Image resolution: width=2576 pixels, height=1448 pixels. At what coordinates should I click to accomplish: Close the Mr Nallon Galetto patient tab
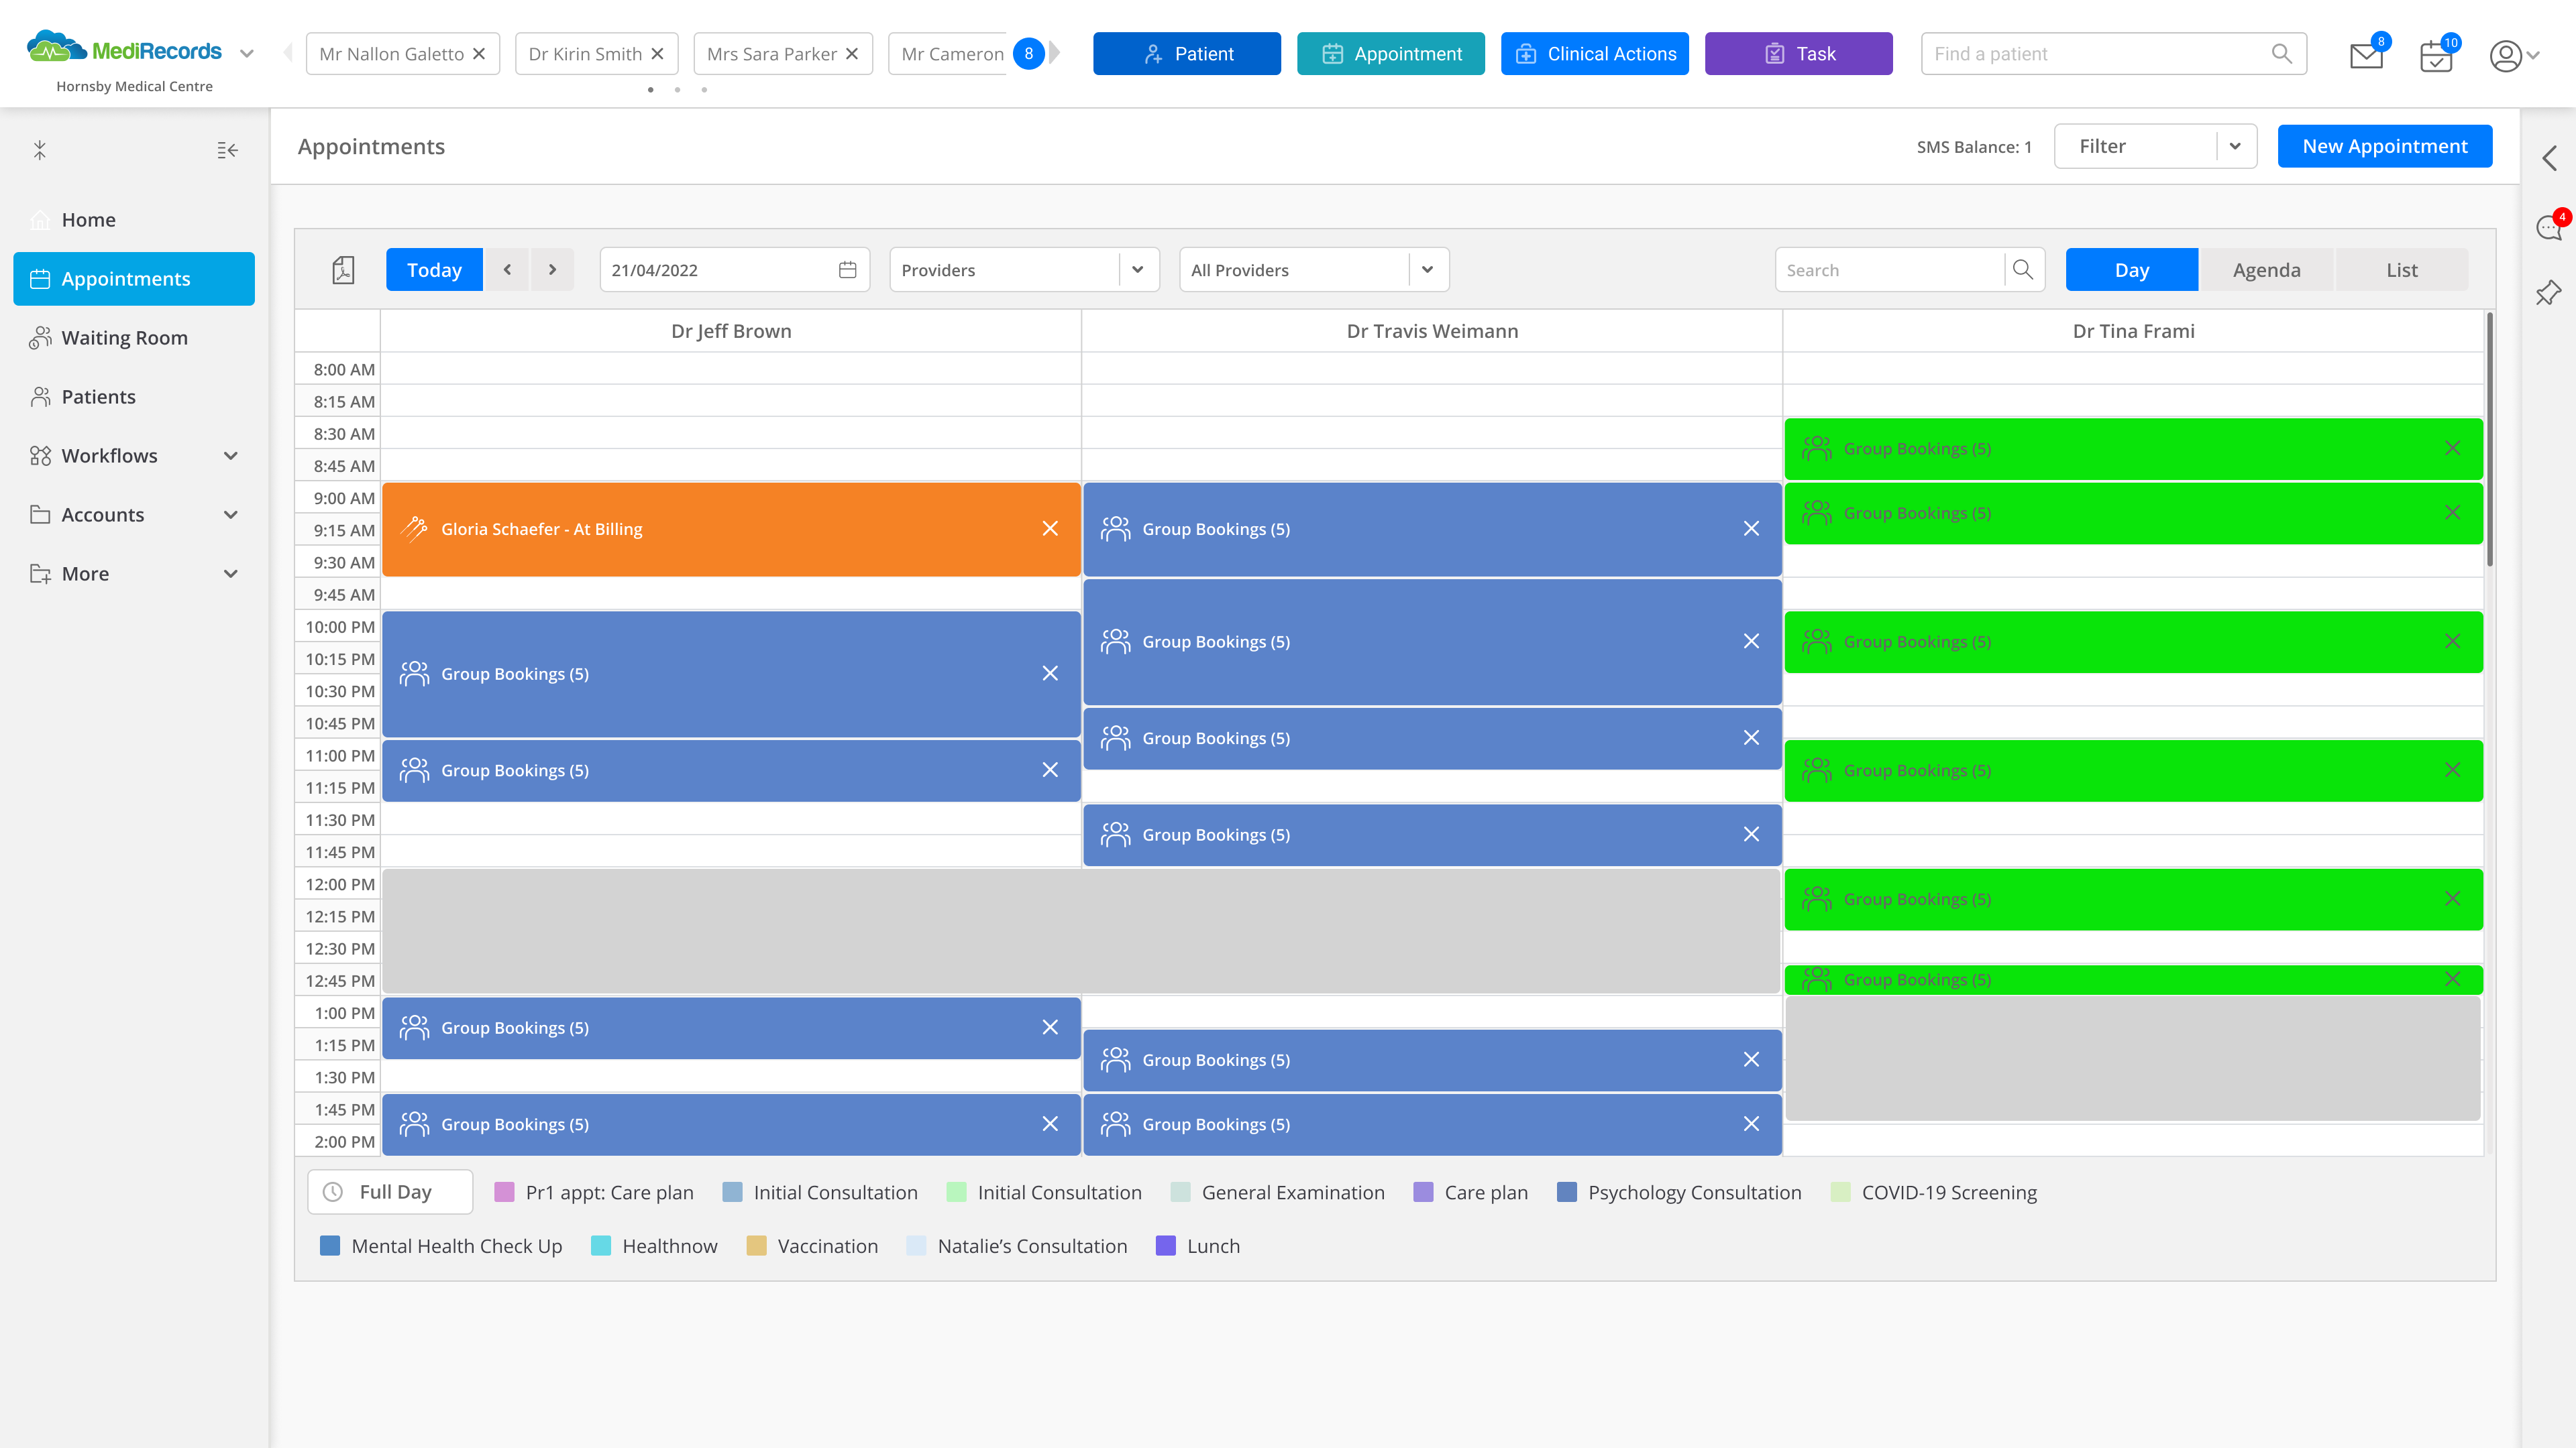(479, 54)
